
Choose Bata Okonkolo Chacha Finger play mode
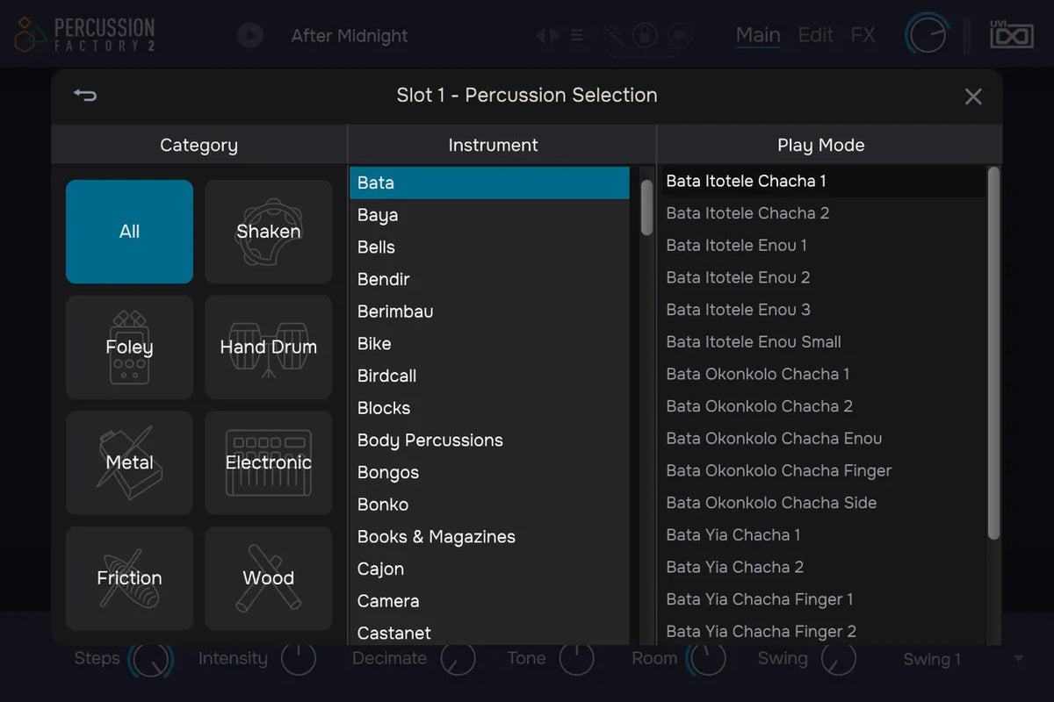[x=778, y=471]
